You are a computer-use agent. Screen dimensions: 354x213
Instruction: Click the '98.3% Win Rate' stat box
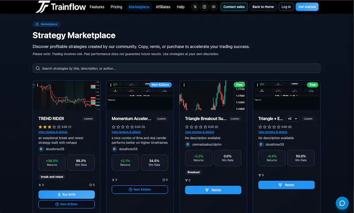click(81, 163)
